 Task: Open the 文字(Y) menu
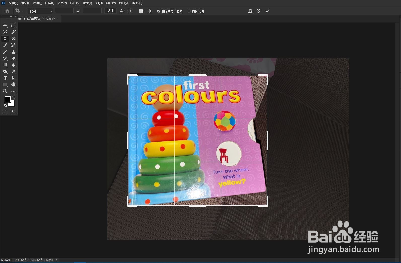click(x=62, y=3)
